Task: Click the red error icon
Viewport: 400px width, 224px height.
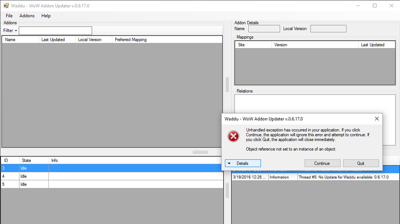Action: click(233, 136)
